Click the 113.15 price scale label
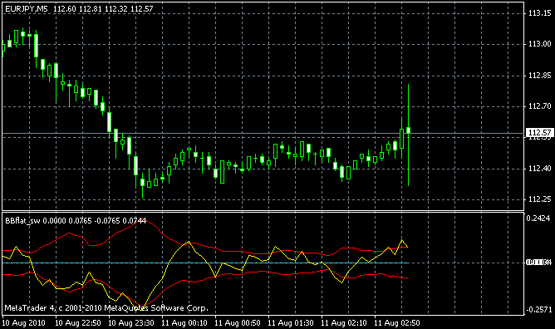The height and width of the screenshot is (329, 555). [540, 13]
